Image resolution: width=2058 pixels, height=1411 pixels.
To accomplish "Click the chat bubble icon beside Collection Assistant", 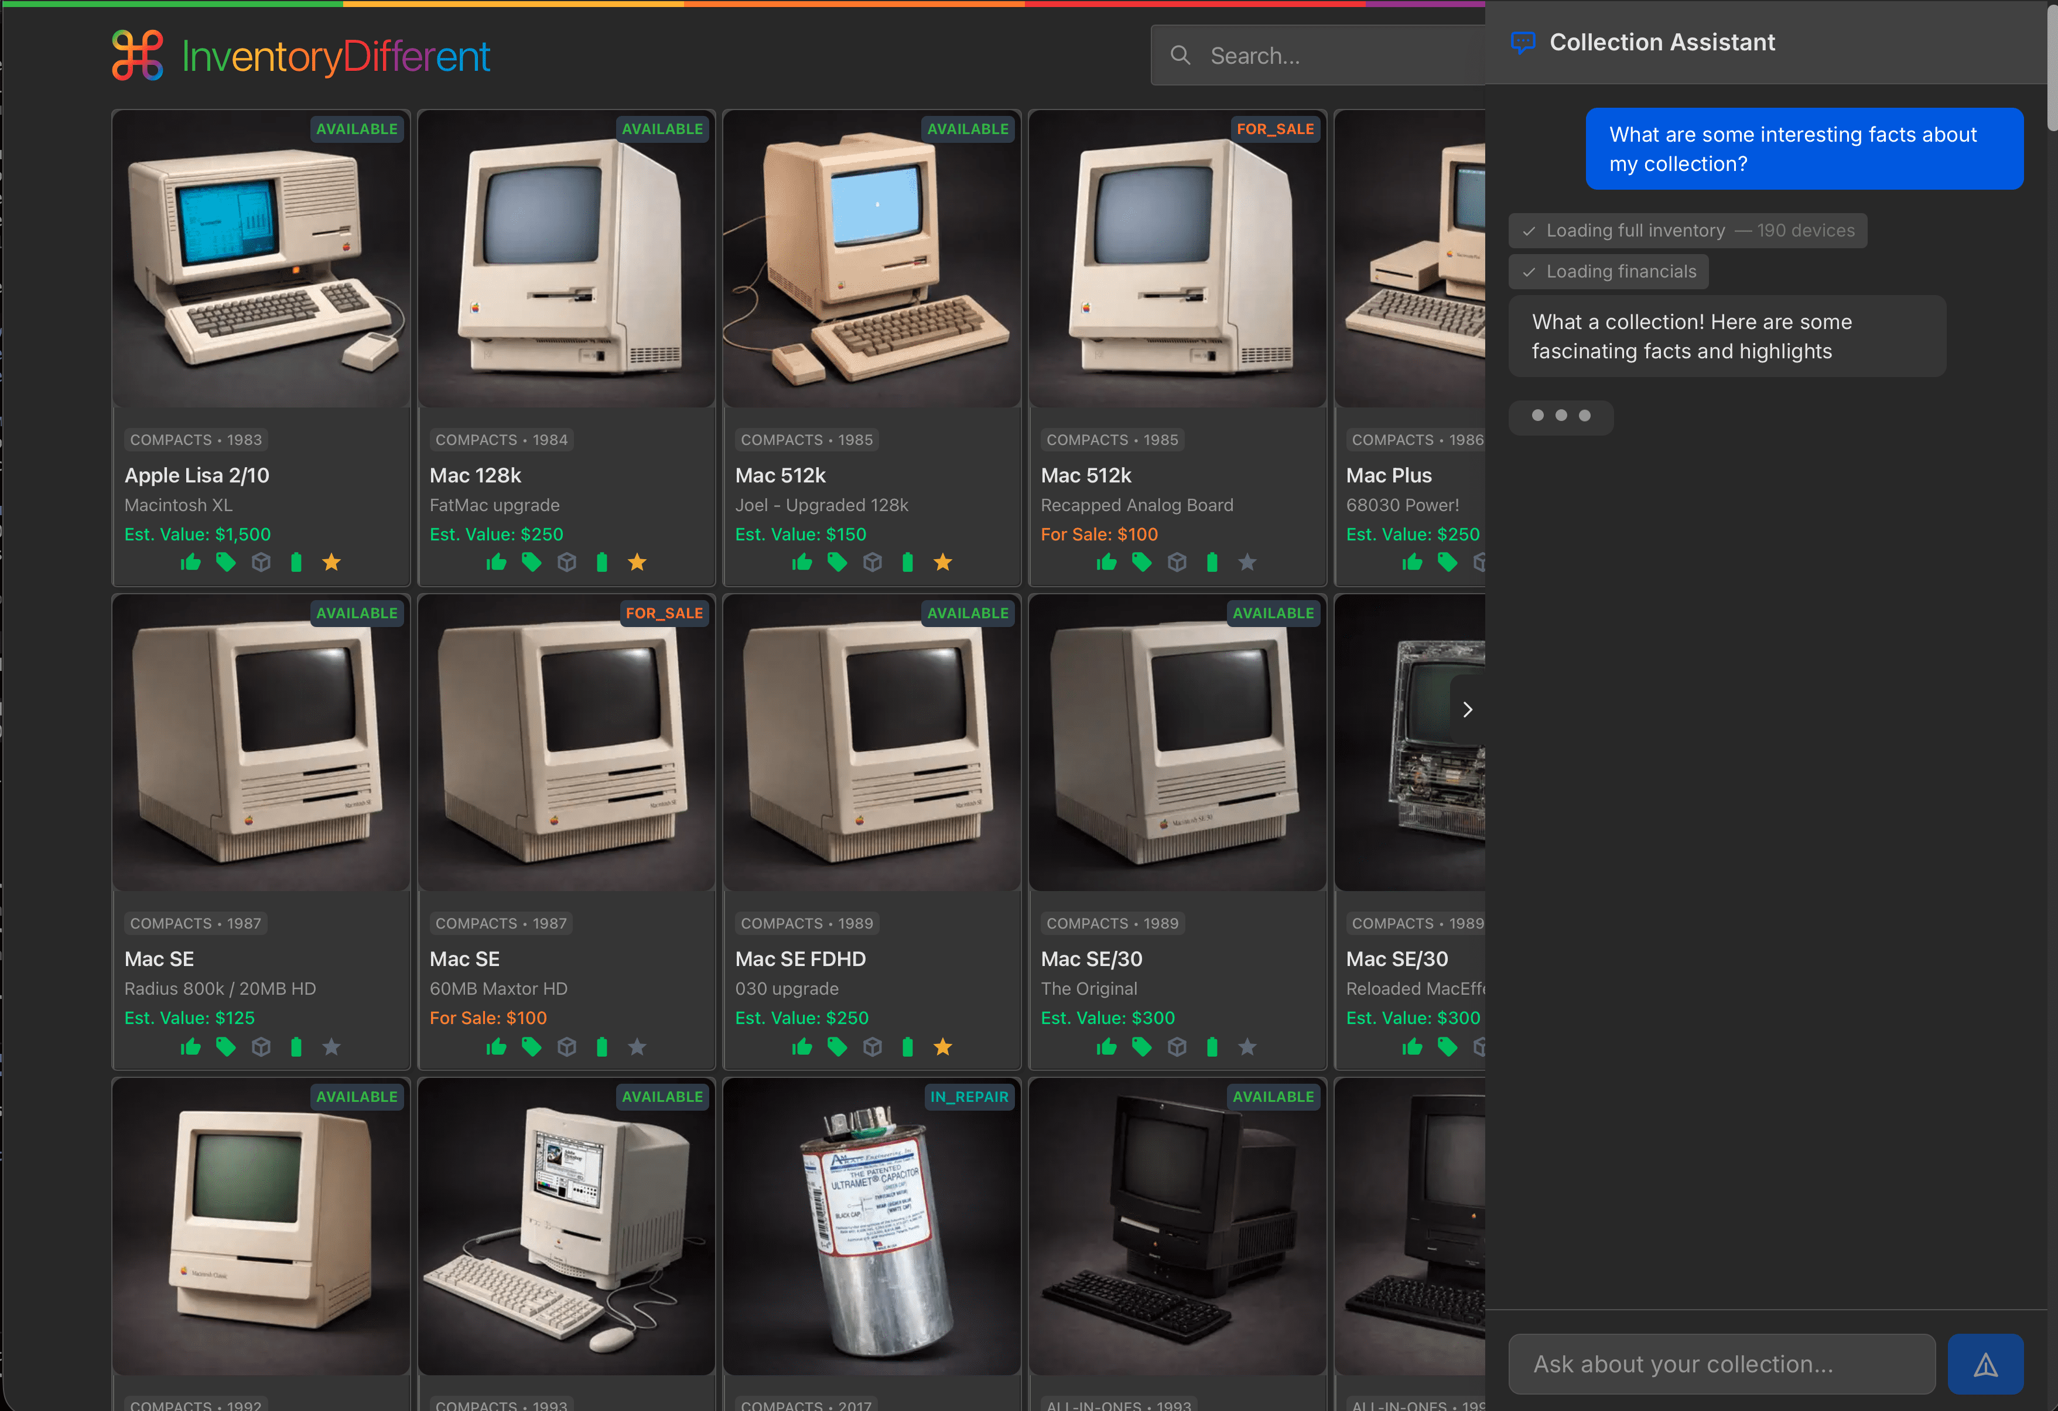I will [1522, 43].
